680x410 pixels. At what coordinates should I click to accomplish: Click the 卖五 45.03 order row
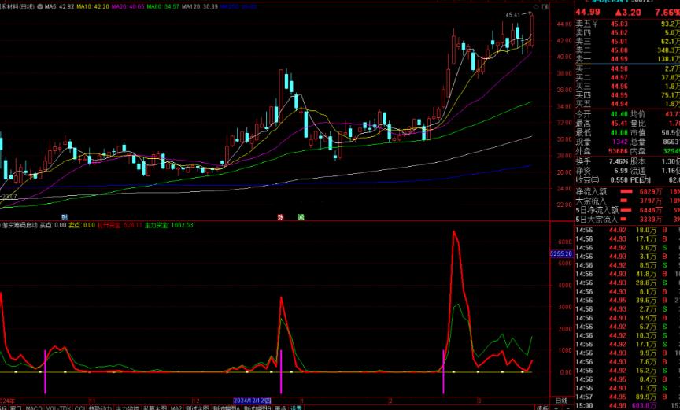pos(627,24)
